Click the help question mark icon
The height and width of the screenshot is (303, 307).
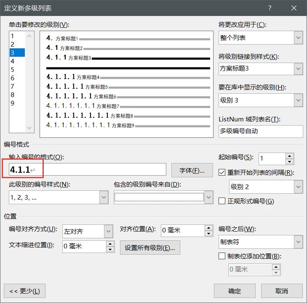click(270, 8)
